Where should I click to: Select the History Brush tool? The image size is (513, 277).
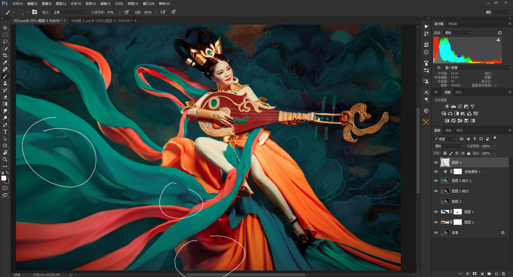pos(5,90)
